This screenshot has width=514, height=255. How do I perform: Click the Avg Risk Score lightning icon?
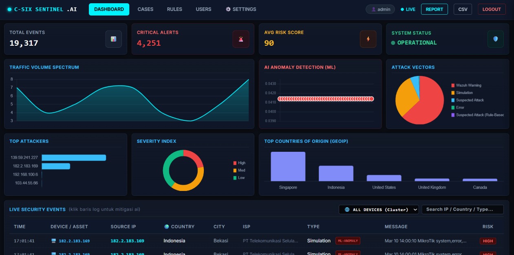368,39
